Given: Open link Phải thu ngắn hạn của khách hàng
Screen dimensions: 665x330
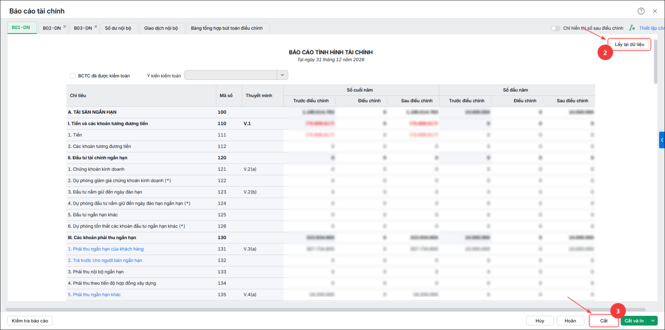Looking at the screenshot, I should tap(106, 249).
